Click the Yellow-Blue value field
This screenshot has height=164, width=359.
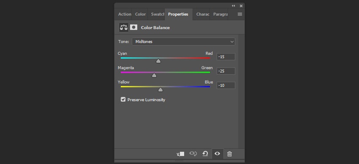[226, 86]
